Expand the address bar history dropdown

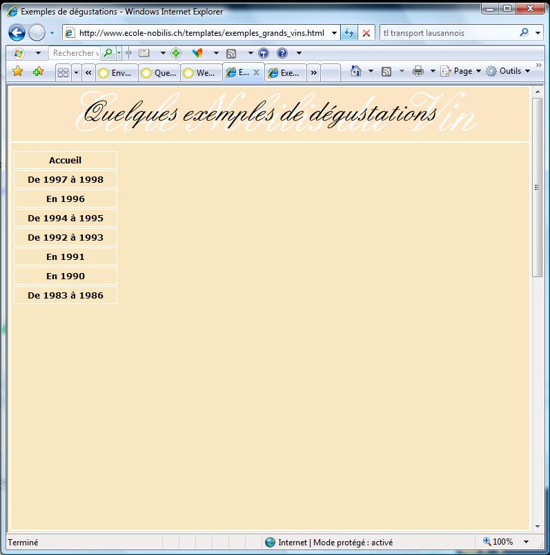click(x=334, y=33)
